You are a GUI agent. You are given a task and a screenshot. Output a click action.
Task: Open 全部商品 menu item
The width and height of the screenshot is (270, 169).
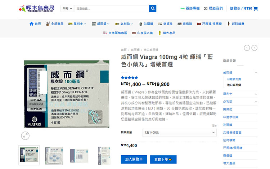[57, 24]
